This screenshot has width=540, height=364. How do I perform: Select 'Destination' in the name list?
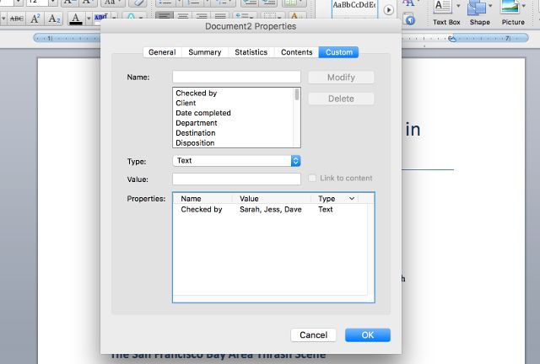click(x=233, y=133)
